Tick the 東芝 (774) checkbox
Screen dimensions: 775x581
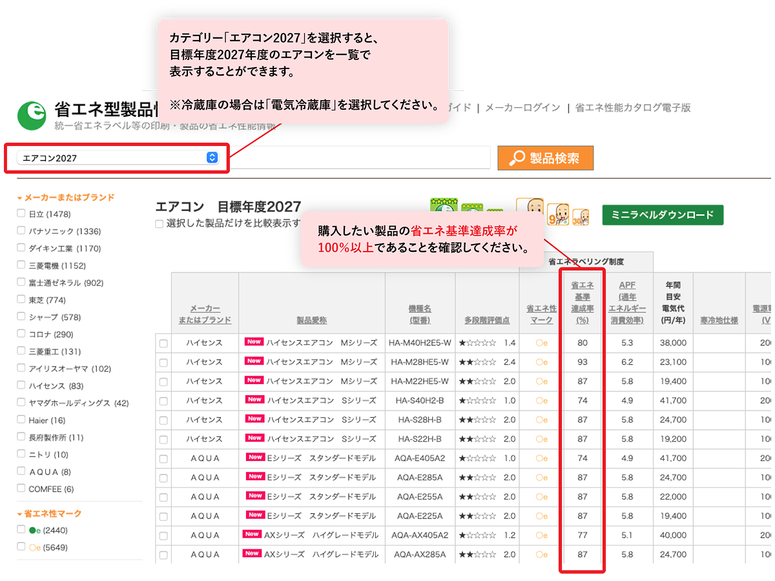pos(21,300)
